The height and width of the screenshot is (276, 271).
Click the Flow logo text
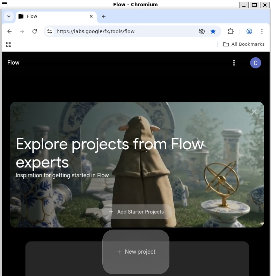point(13,63)
